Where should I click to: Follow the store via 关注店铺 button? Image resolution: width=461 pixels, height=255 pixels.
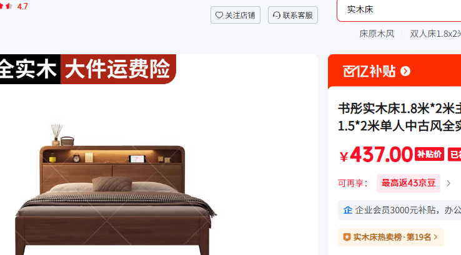[235, 15]
